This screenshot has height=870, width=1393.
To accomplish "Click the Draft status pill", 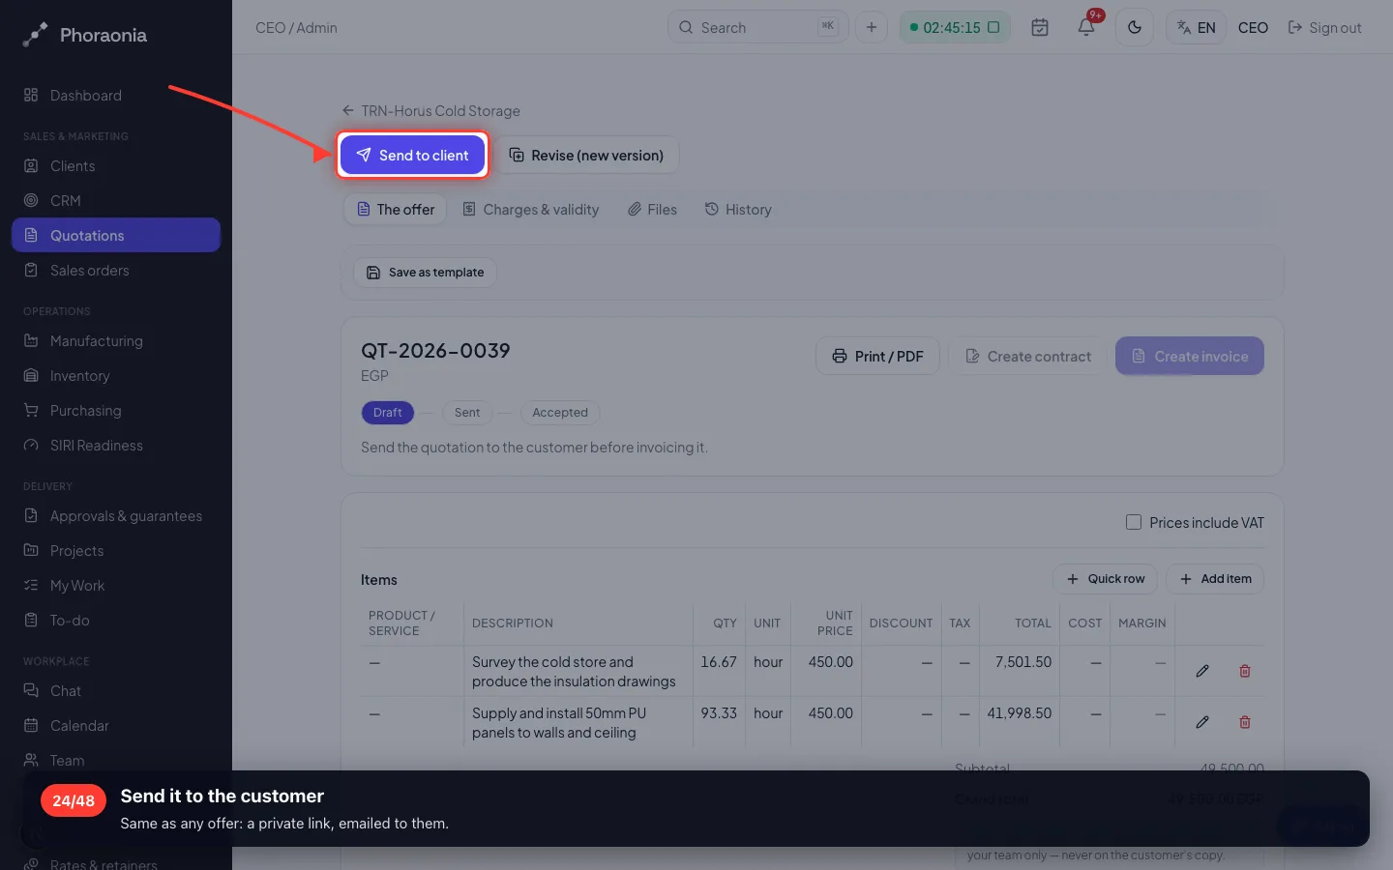I will [x=388, y=413].
